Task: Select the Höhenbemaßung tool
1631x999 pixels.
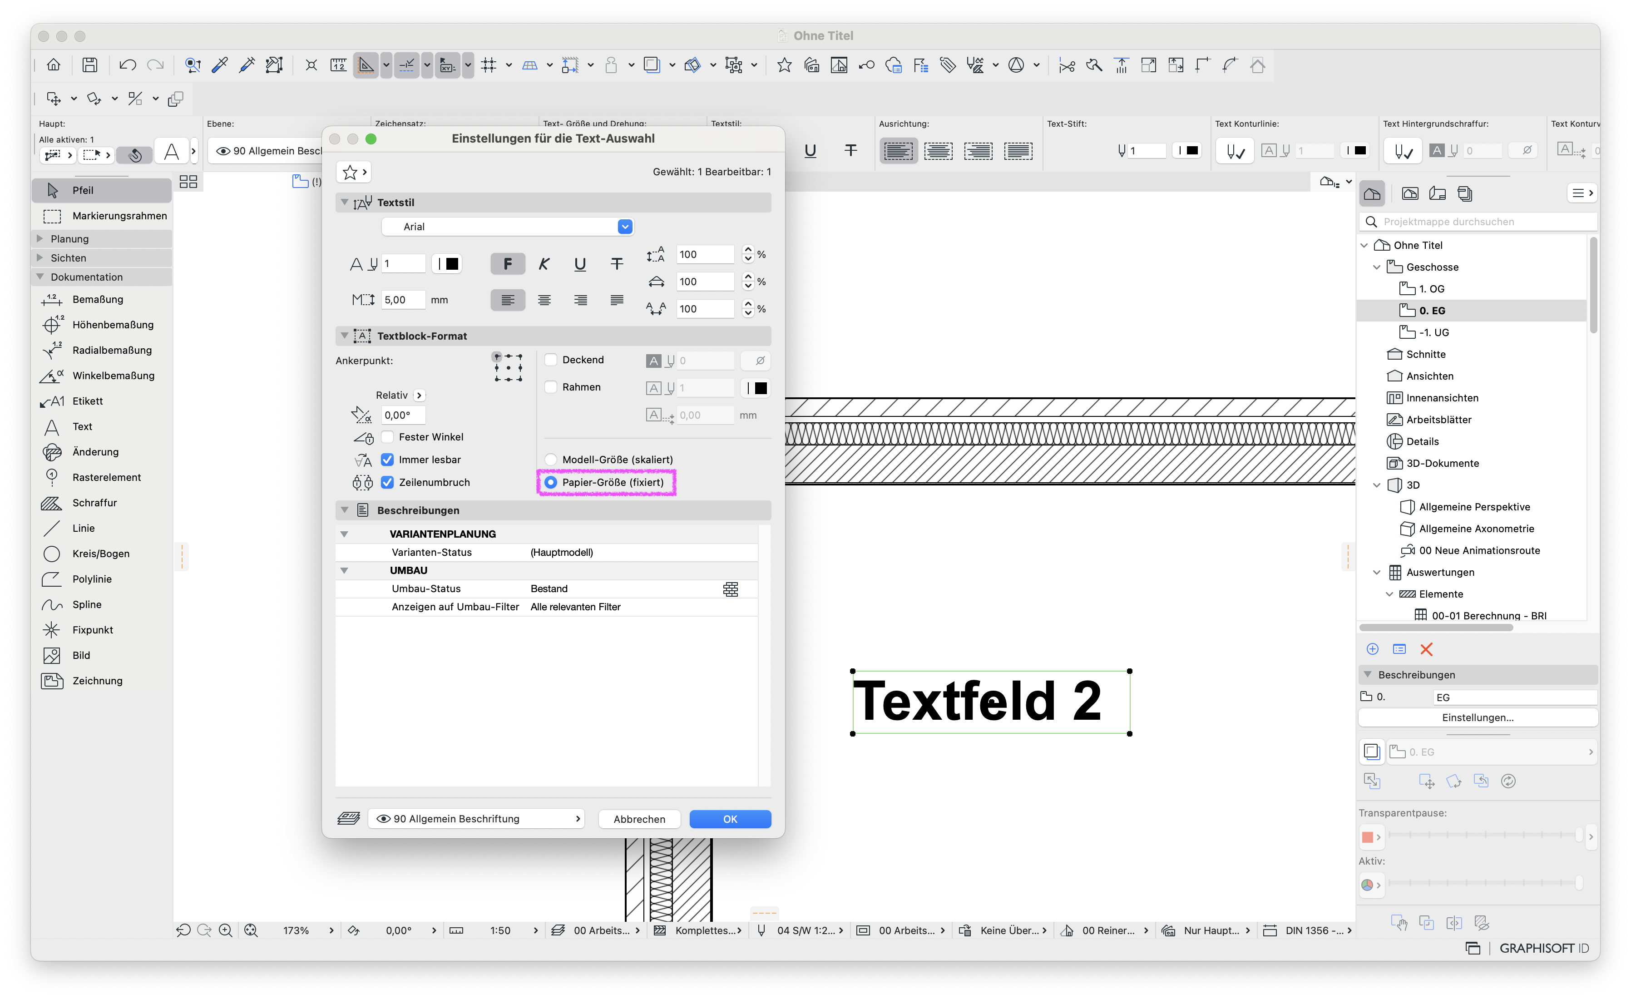Action: coord(101,324)
